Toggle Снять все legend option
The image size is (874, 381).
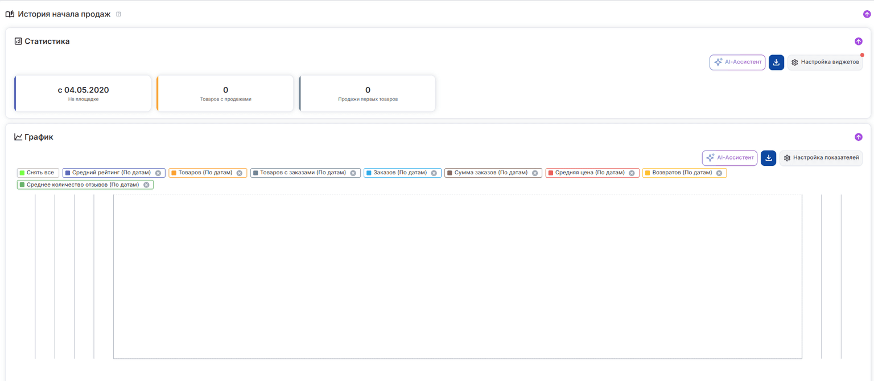[38, 173]
